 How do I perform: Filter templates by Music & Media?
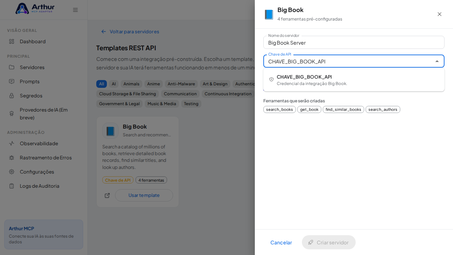162,104
